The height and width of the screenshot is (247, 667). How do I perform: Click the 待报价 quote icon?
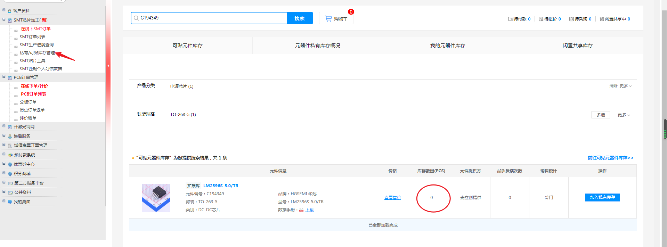541,19
